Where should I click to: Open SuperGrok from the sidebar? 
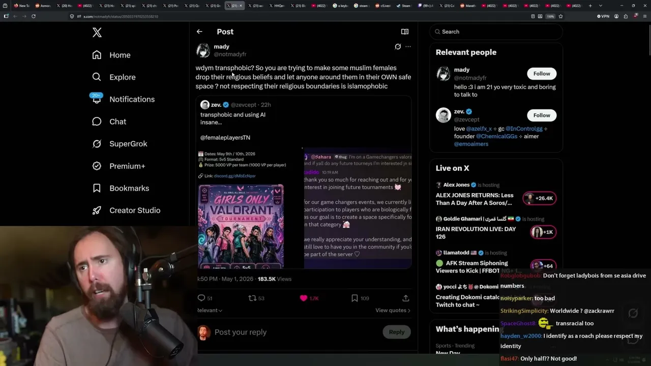click(x=120, y=144)
